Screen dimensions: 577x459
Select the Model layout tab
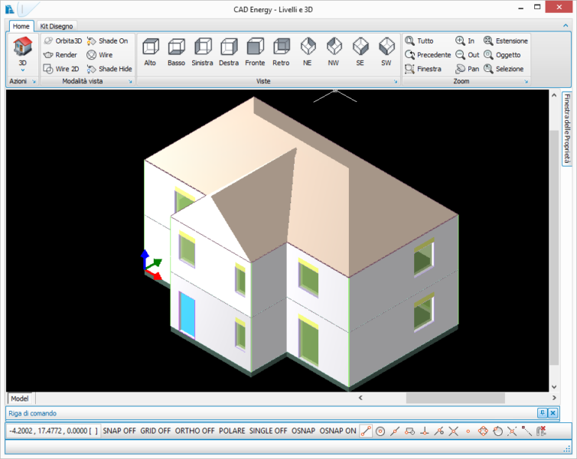click(20, 399)
